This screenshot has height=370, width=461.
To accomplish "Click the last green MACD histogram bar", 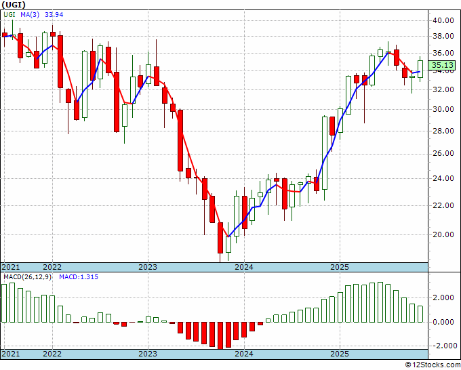I will [420, 314].
